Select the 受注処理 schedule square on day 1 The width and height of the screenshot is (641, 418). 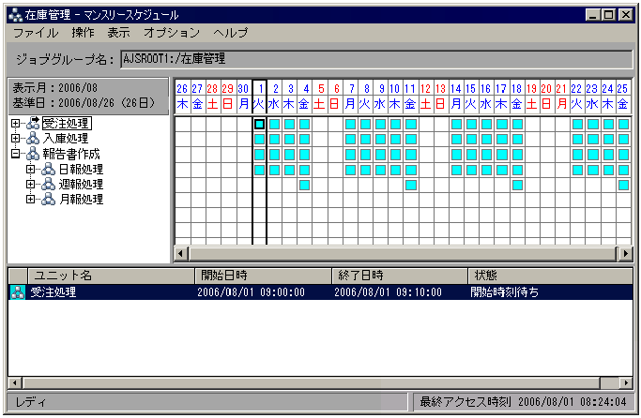point(259,124)
